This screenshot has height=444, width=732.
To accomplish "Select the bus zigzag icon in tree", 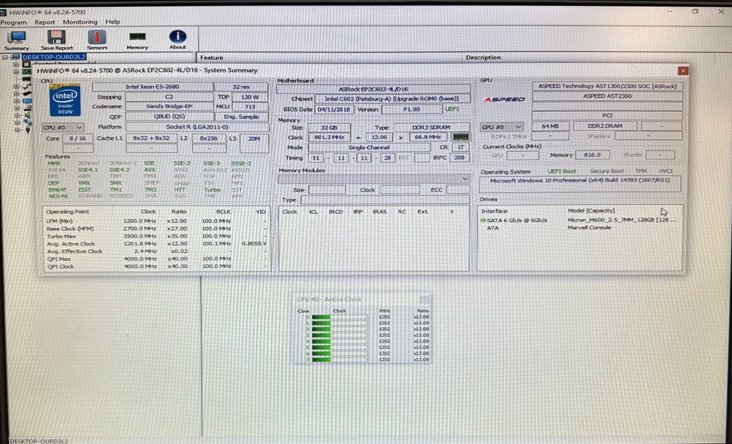I will [27, 86].
